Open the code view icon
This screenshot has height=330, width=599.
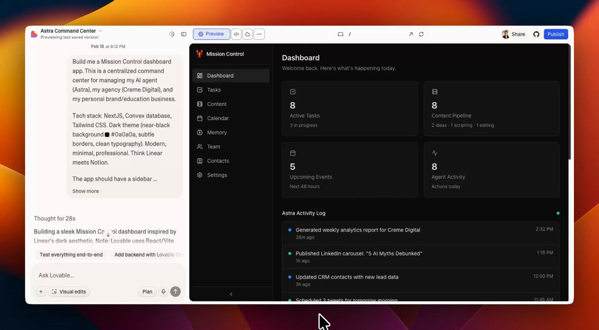(x=237, y=34)
